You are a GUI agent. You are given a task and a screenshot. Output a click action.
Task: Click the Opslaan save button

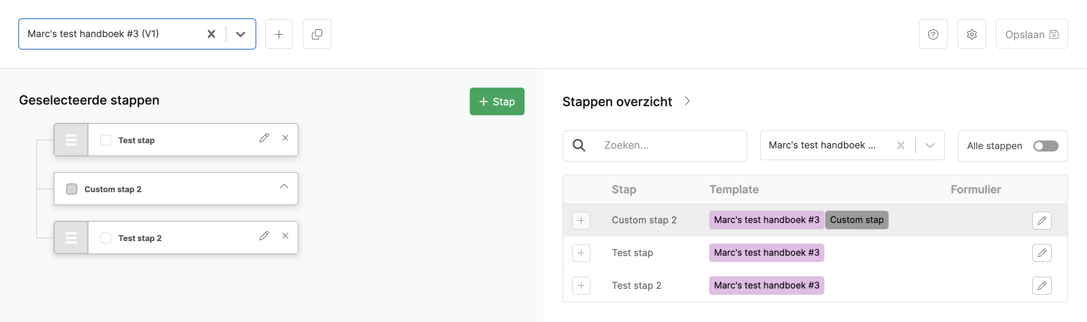tap(1031, 34)
